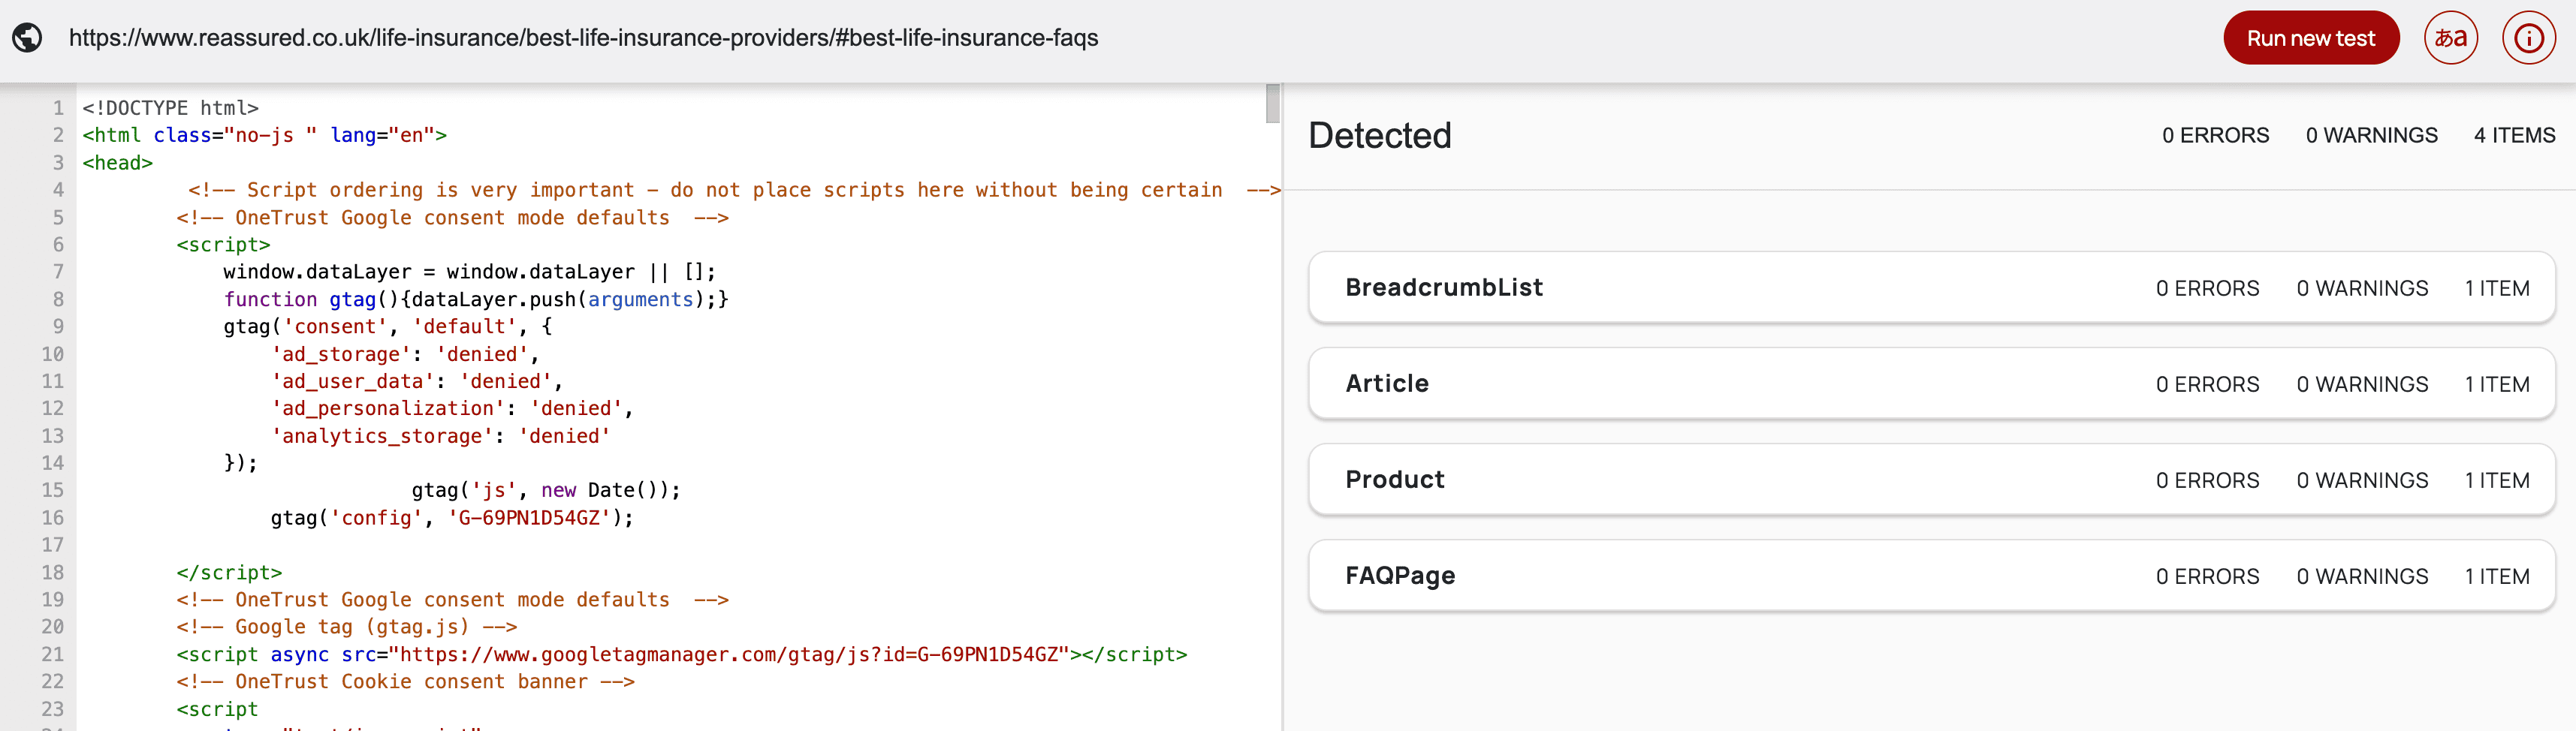Click the Detected heading

[x=1379, y=136]
